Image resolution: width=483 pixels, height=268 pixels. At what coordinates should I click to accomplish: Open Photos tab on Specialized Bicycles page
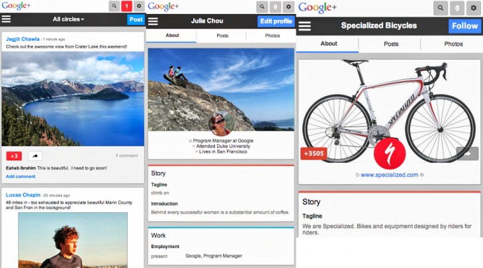(453, 44)
